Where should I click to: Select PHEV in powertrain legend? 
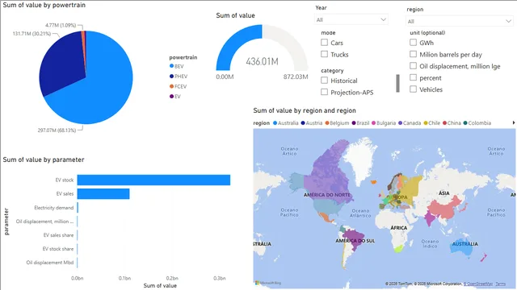click(179, 77)
